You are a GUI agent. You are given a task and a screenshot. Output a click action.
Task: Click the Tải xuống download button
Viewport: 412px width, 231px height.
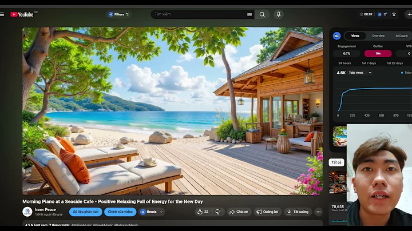(298, 212)
